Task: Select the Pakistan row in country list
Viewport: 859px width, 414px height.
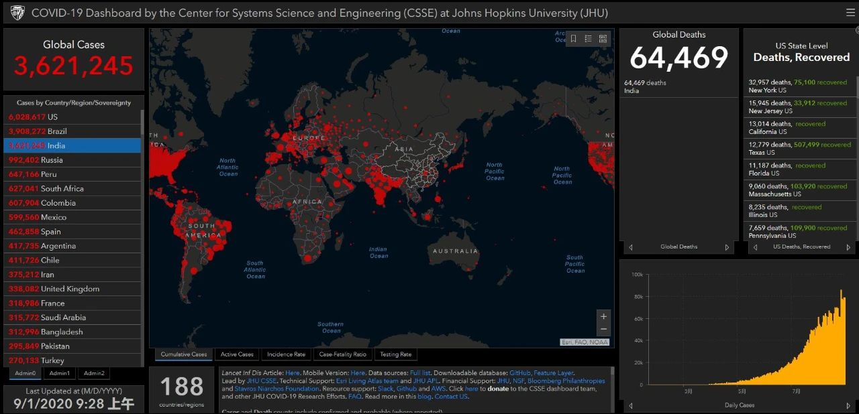Action: [72, 346]
